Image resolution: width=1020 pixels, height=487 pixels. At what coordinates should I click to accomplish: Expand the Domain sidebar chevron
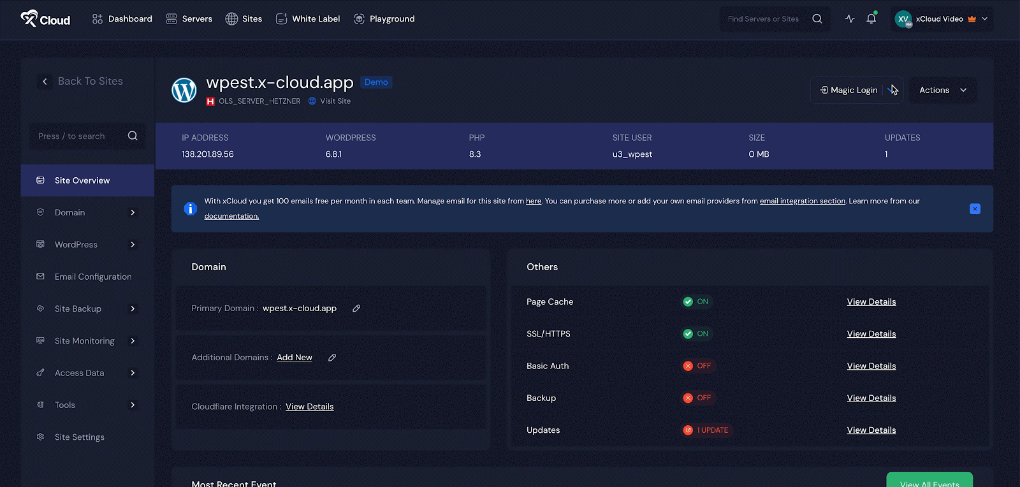(133, 212)
